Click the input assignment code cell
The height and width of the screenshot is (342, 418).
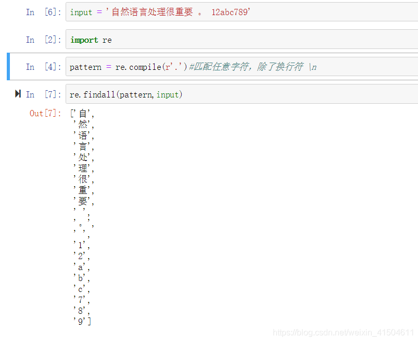(x=242, y=12)
